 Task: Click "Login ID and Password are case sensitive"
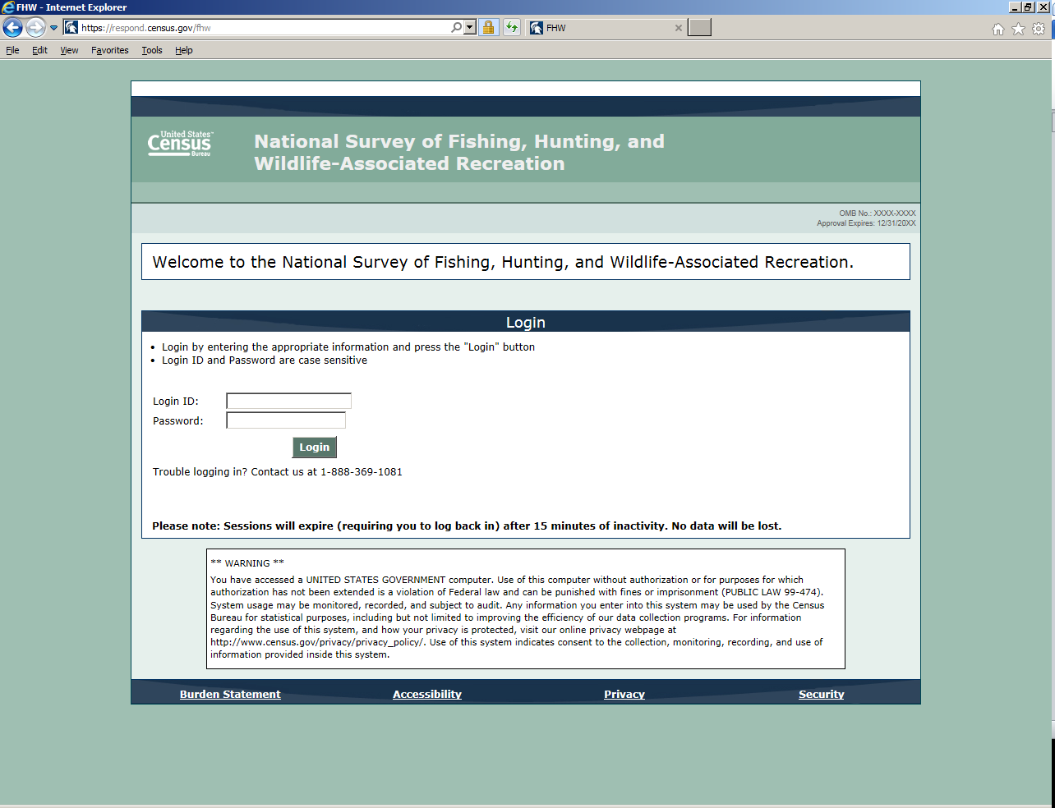point(265,360)
